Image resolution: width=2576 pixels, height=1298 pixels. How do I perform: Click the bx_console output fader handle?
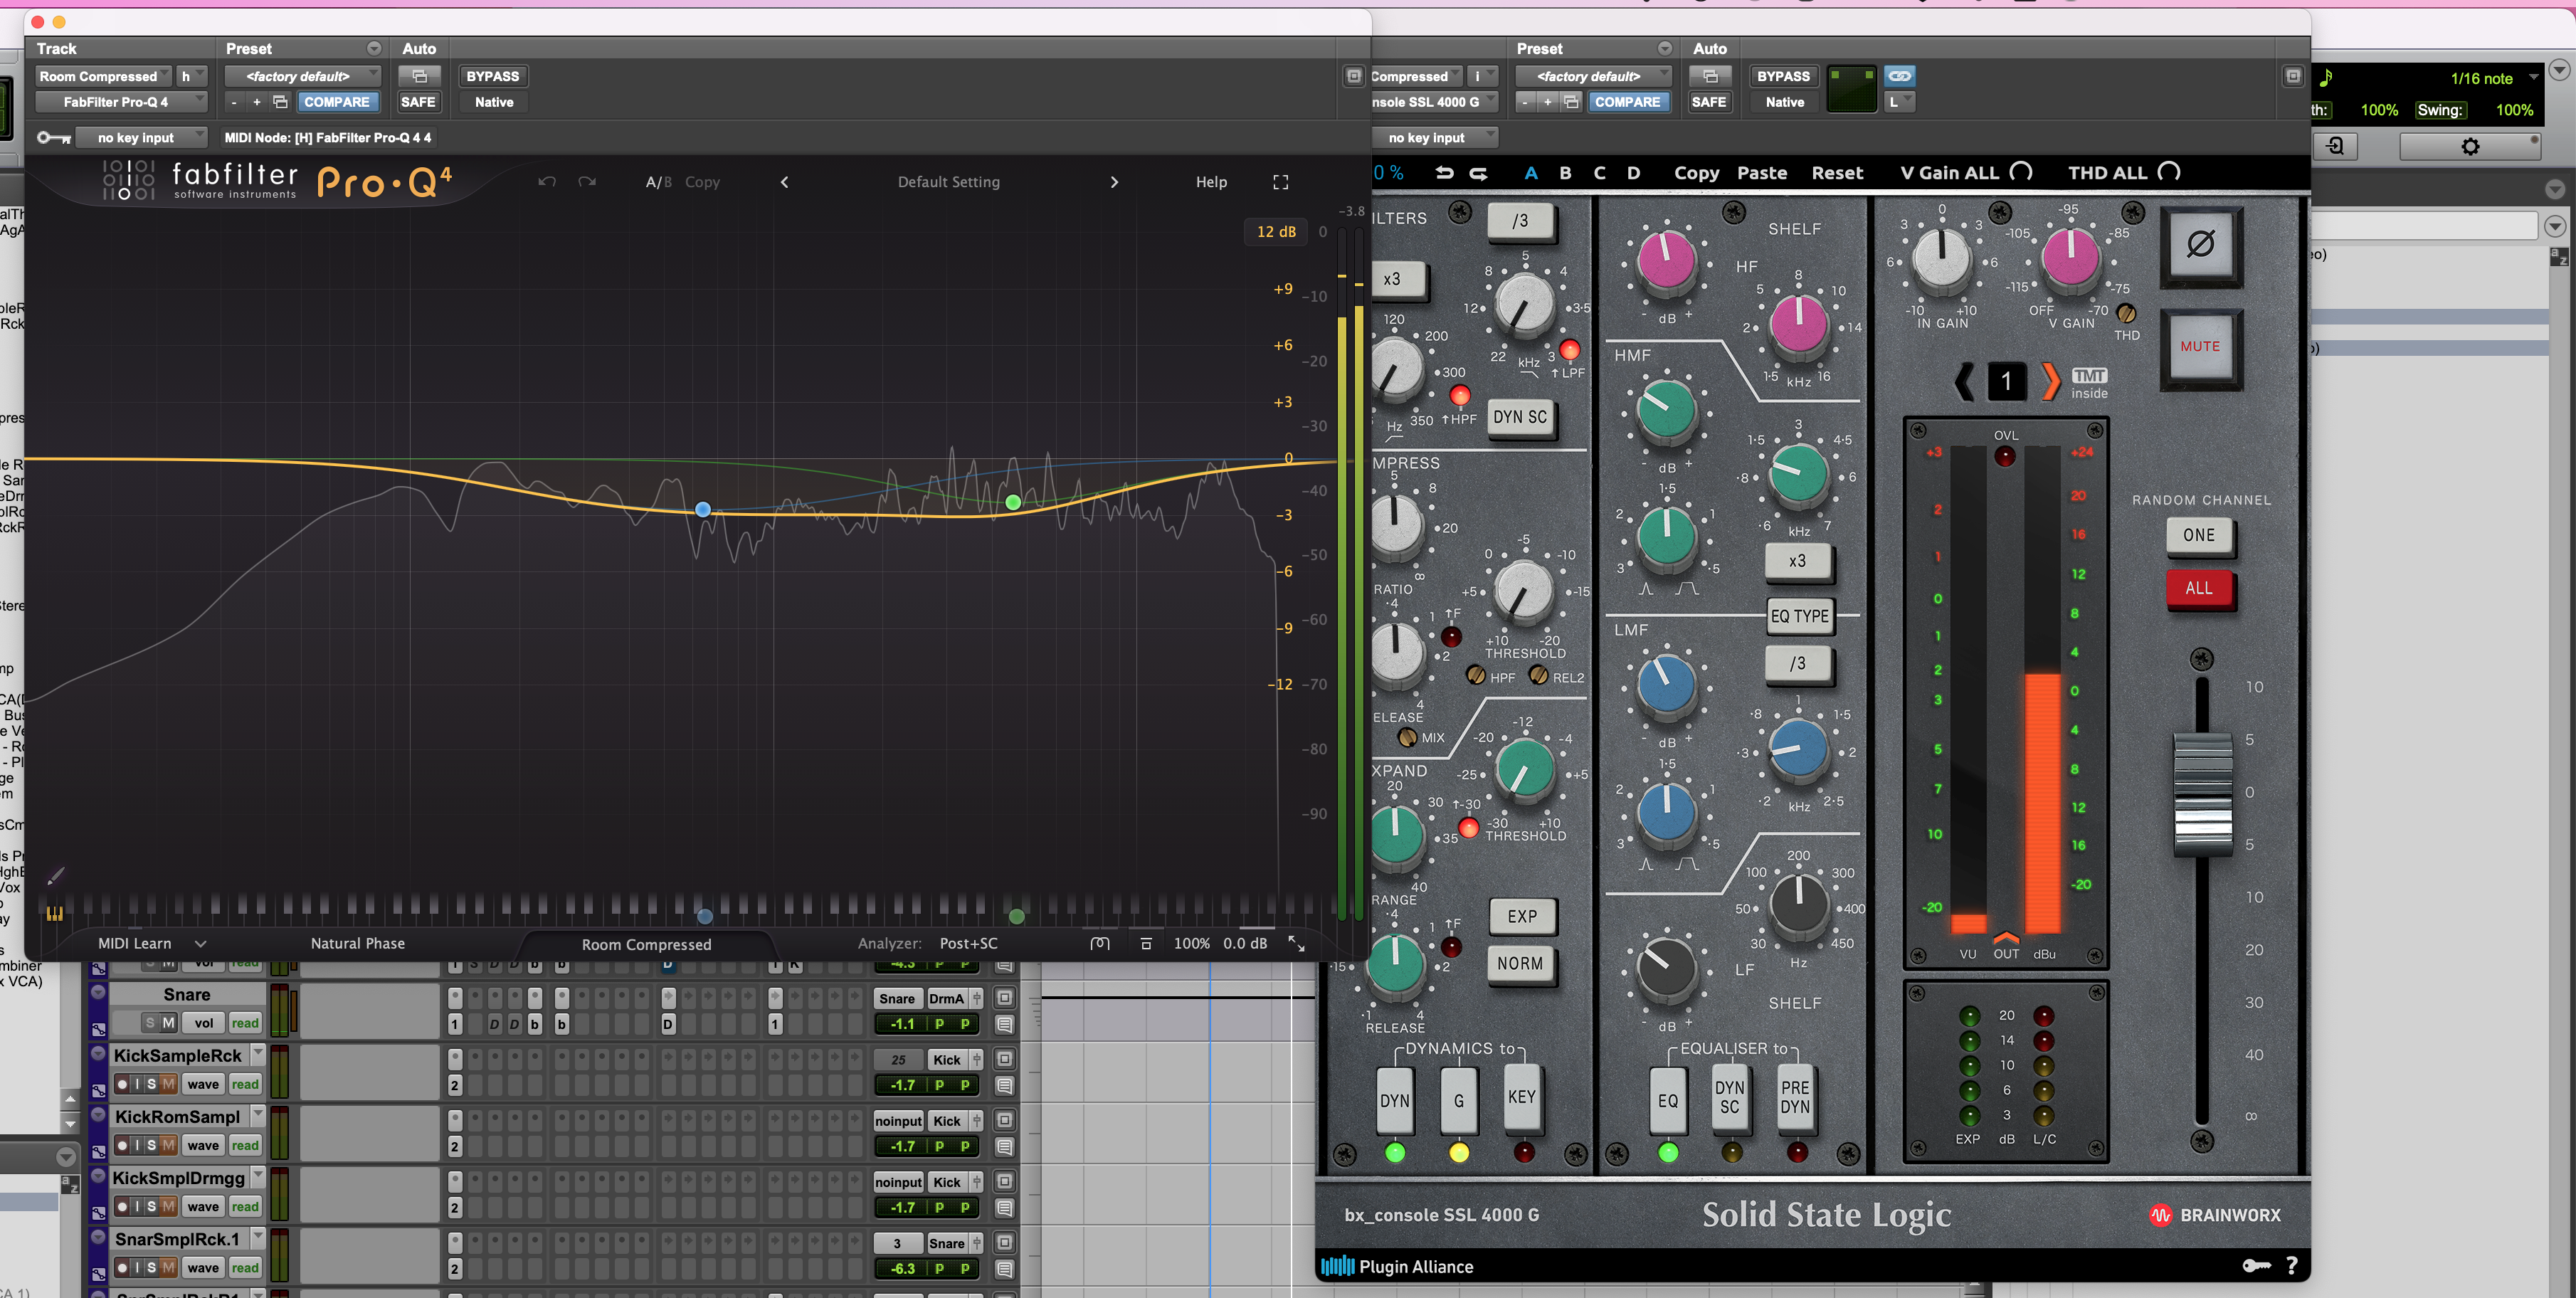pyautogui.click(x=2202, y=794)
